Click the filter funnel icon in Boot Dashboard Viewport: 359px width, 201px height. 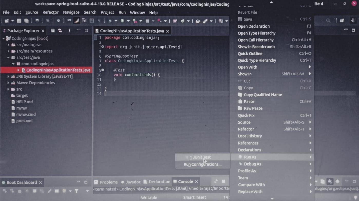click(76, 191)
